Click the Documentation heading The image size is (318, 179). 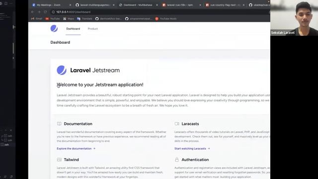pos(78,124)
